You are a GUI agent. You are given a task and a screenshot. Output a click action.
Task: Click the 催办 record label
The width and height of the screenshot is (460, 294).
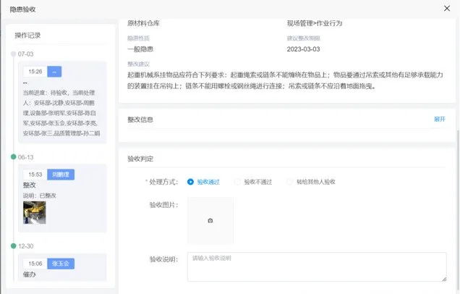click(x=30, y=274)
